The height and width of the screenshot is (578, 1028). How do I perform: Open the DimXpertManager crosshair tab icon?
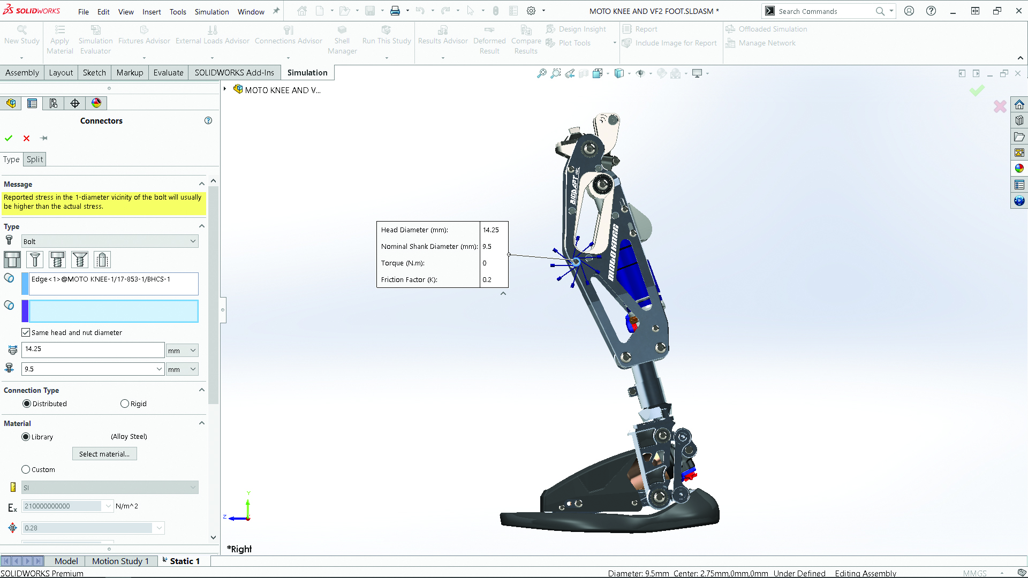pos(75,103)
